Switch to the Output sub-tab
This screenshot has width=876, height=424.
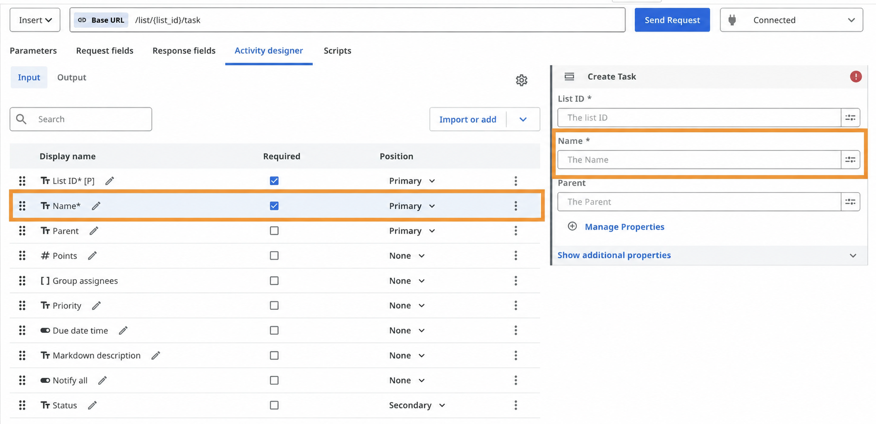coord(72,77)
